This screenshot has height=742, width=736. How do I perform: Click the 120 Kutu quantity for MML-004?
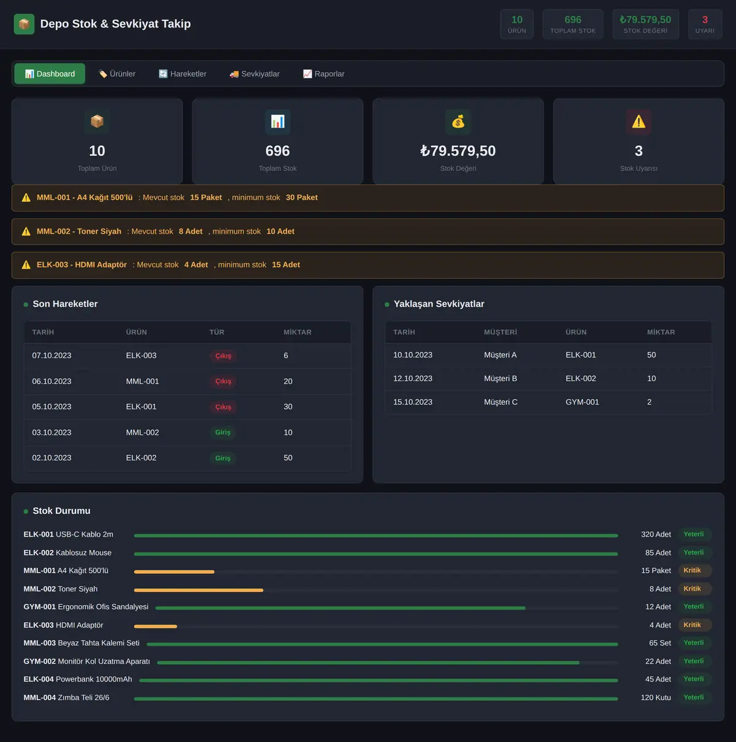(656, 698)
